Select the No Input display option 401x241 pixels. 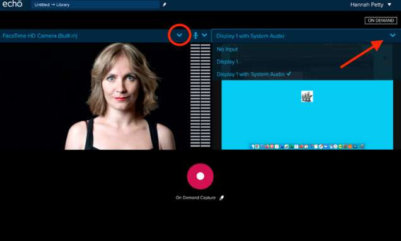[x=227, y=49]
